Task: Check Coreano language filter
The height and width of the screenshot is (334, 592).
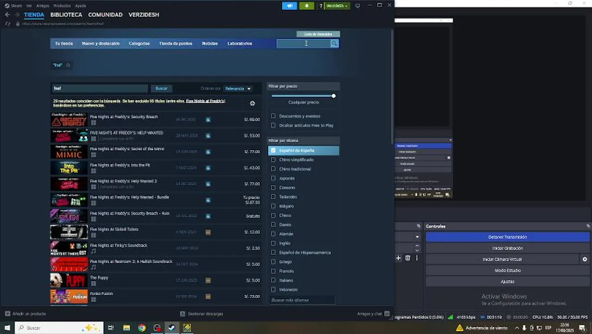Action: (x=273, y=187)
